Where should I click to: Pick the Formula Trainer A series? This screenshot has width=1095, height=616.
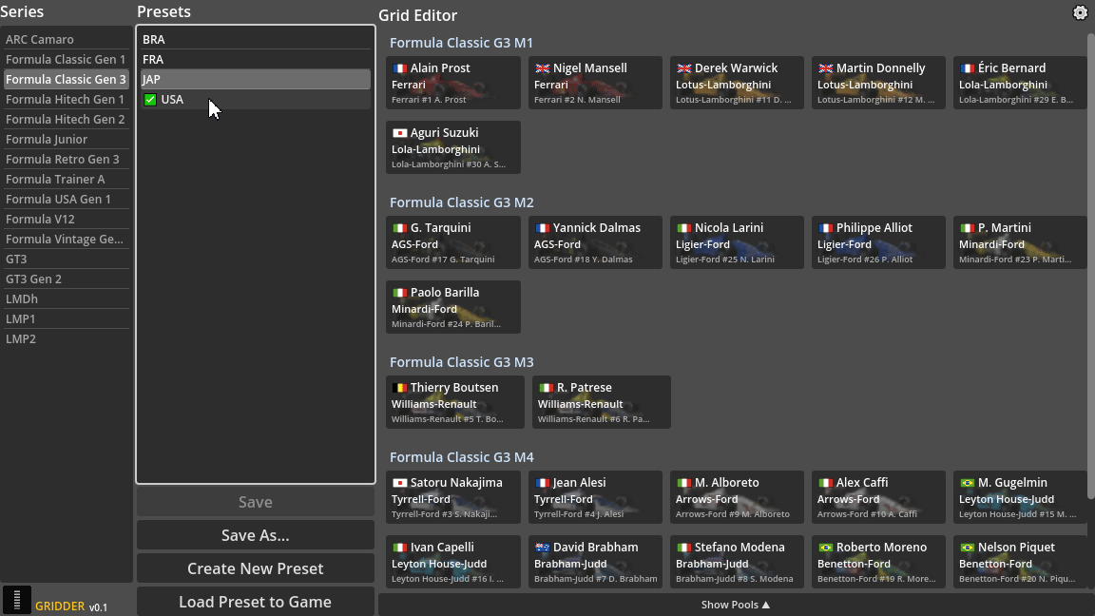point(66,180)
